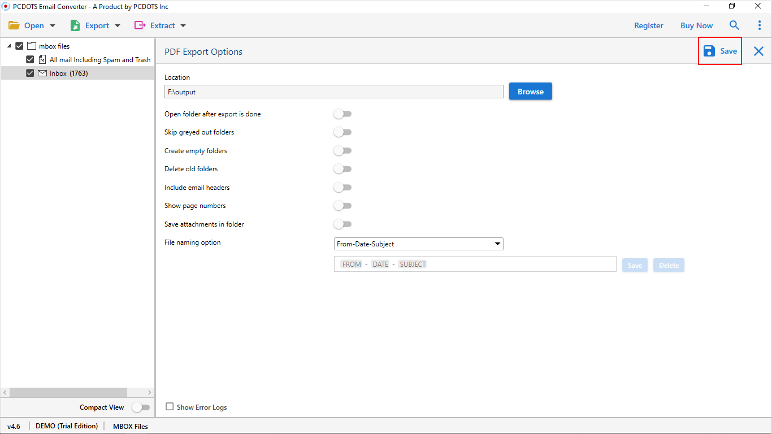Click the naming pattern Delete button

[669, 266]
